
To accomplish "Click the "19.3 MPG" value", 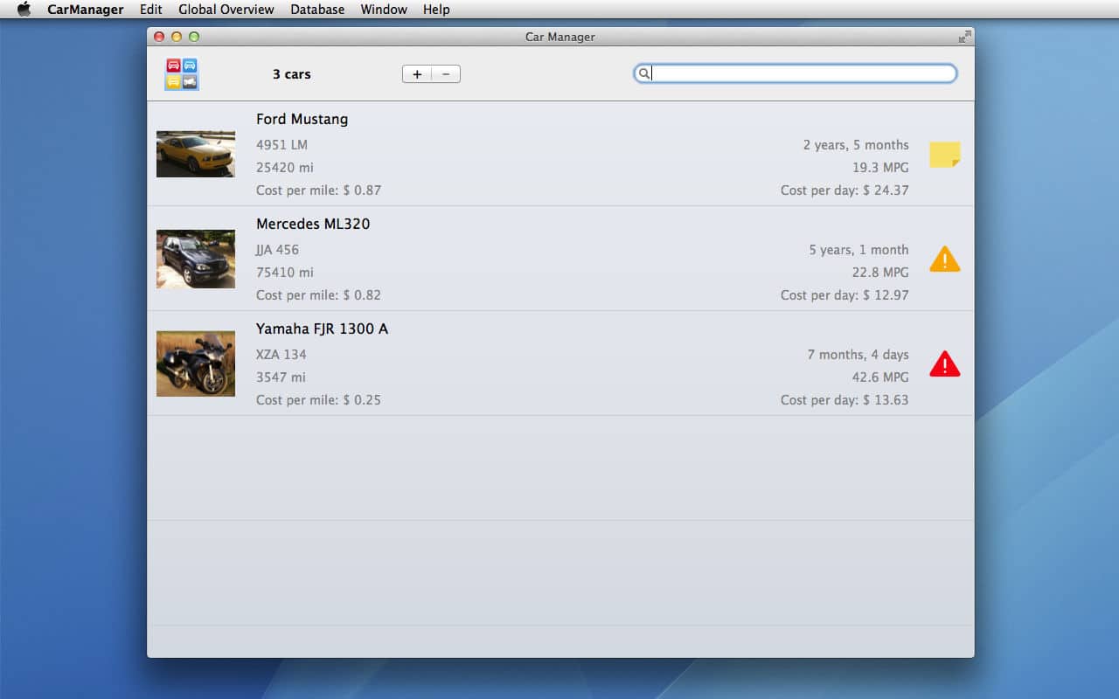I will coord(880,168).
